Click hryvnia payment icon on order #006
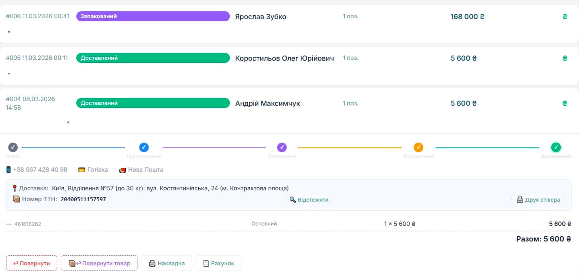This screenshot has width=579, height=274. coord(564,17)
